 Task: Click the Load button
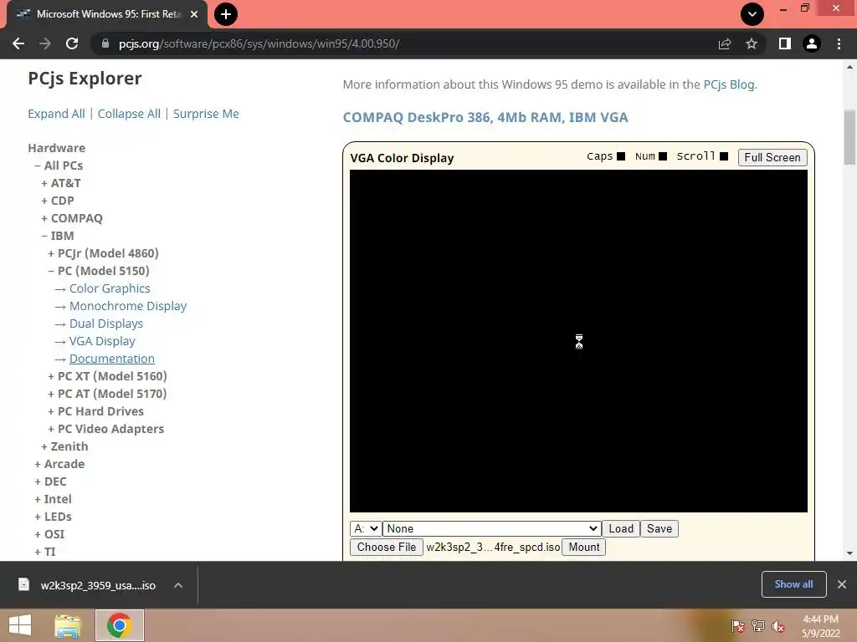click(621, 528)
